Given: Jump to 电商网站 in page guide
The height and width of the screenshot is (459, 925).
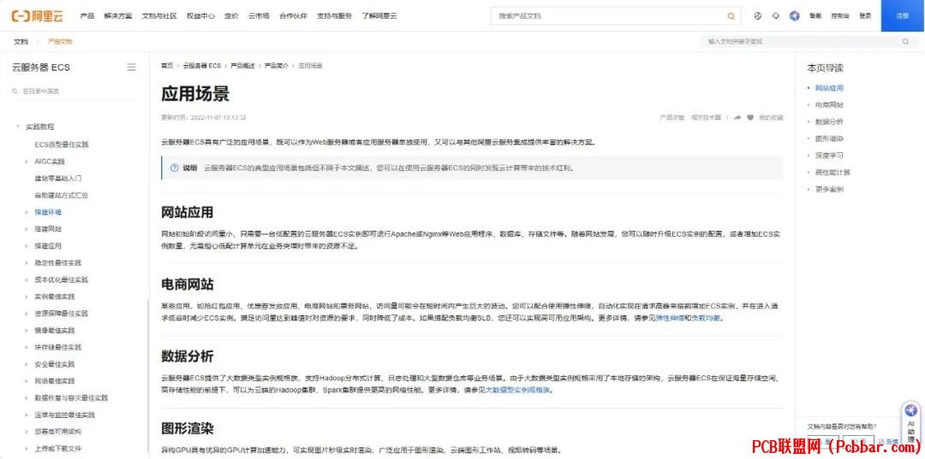Looking at the screenshot, I should 829,105.
